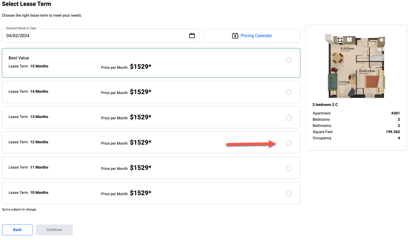Click the Best Value label
Image resolution: width=418 pixels, height=240 pixels.
[19, 58]
